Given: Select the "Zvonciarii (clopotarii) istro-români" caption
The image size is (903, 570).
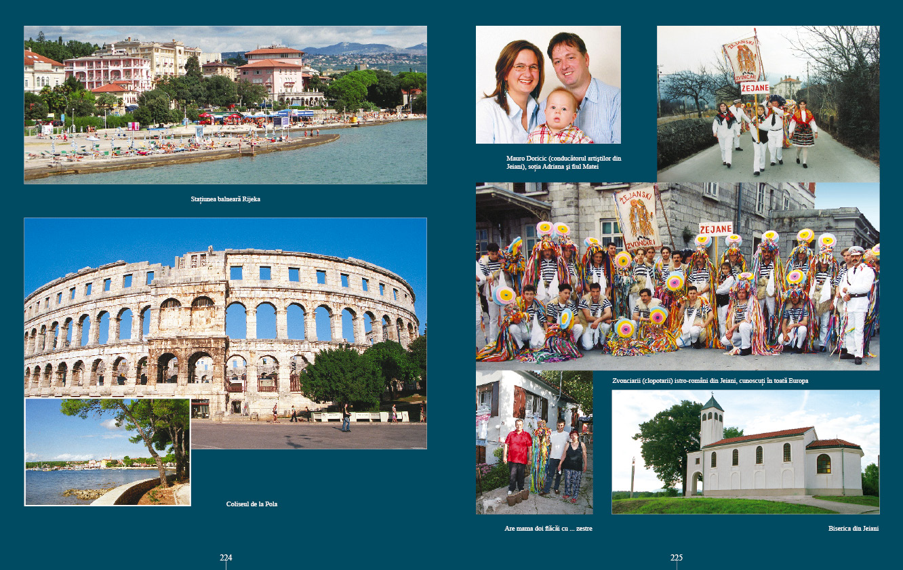Looking at the screenshot, I should click(710, 381).
